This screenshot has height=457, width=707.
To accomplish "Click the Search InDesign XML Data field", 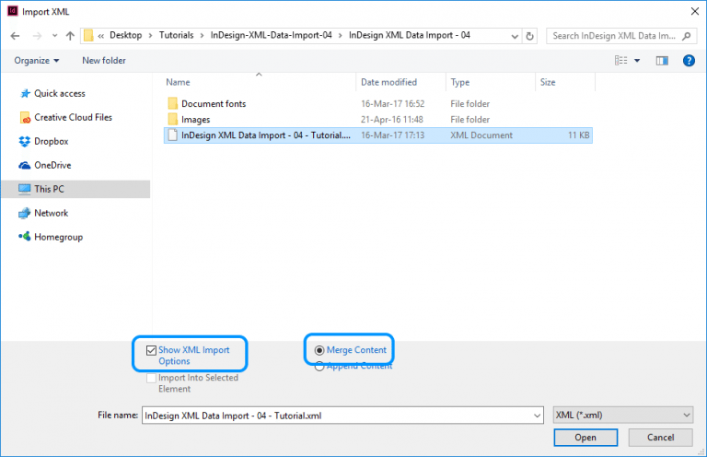I will coord(617,36).
